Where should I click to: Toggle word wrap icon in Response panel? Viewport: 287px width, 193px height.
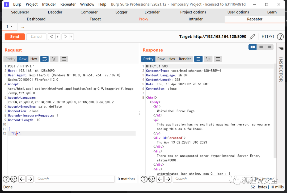coord(199,59)
